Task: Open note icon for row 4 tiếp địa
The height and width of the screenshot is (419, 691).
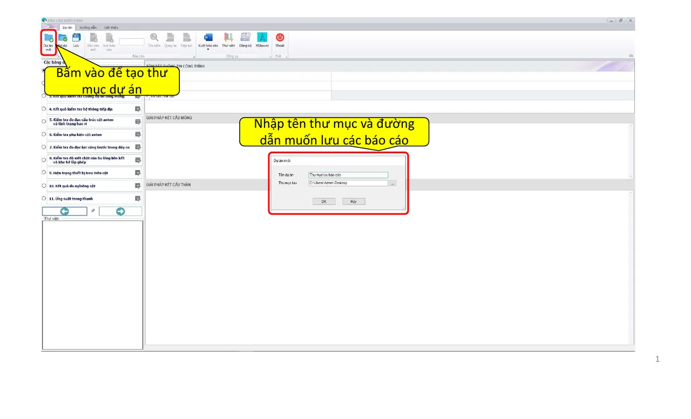Action: coord(138,109)
